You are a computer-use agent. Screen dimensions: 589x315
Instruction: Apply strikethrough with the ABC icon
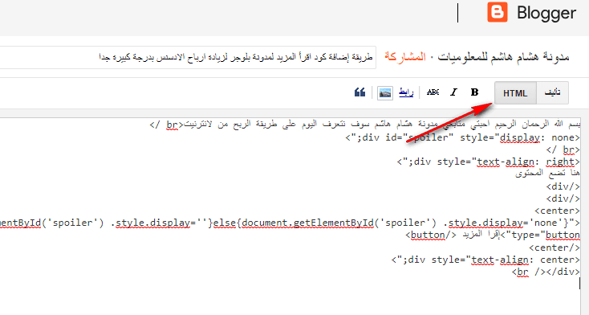pyautogui.click(x=433, y=92)
